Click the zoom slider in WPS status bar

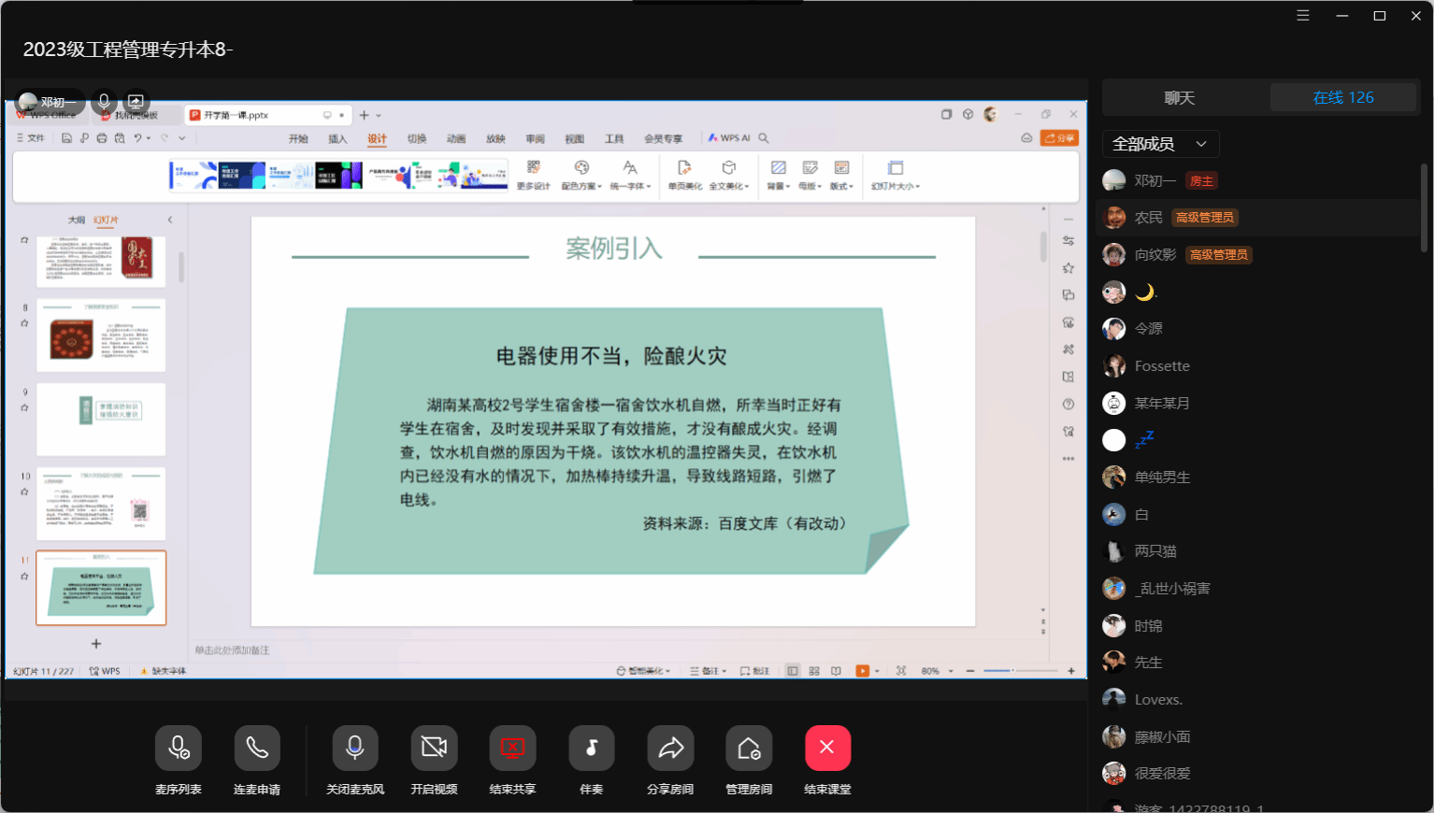(x=1012, y=671)
